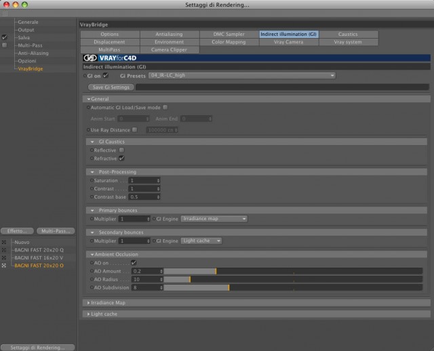The height and width of the screenshot is (351, 434).
Task: Open the DMC Sampler tab
Action: [229, 35]
